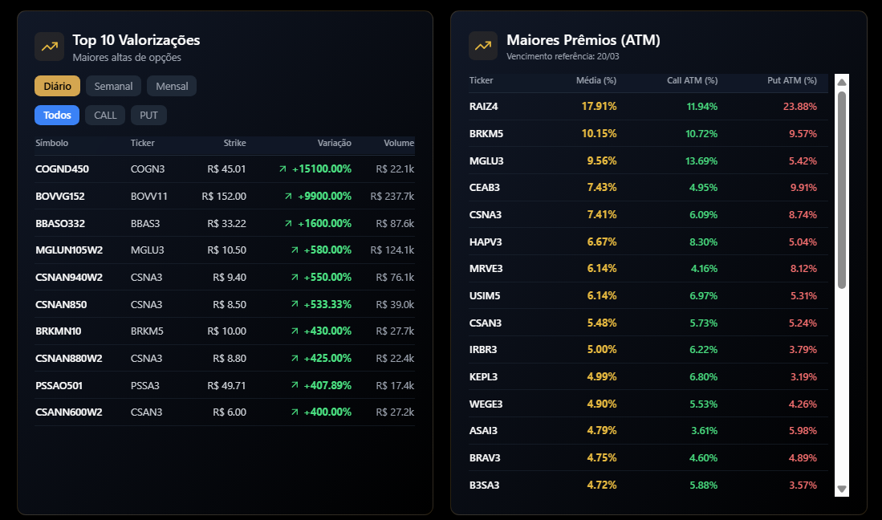Switch to the Semanal period filter
Image resolution: width=882 pixels, height=520 pixels.
(x=113, y=86)
